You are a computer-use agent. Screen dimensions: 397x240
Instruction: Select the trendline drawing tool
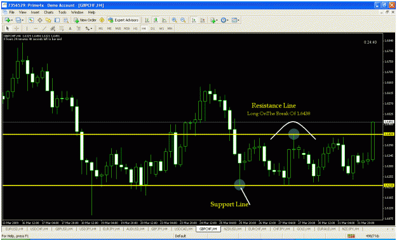pos(44,29)
